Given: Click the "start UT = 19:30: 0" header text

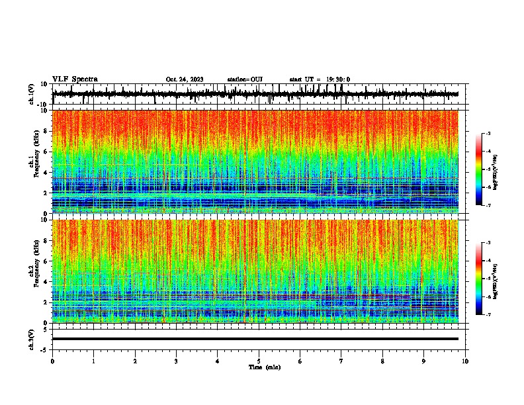Looking at the screenshot, I should 320,79.
